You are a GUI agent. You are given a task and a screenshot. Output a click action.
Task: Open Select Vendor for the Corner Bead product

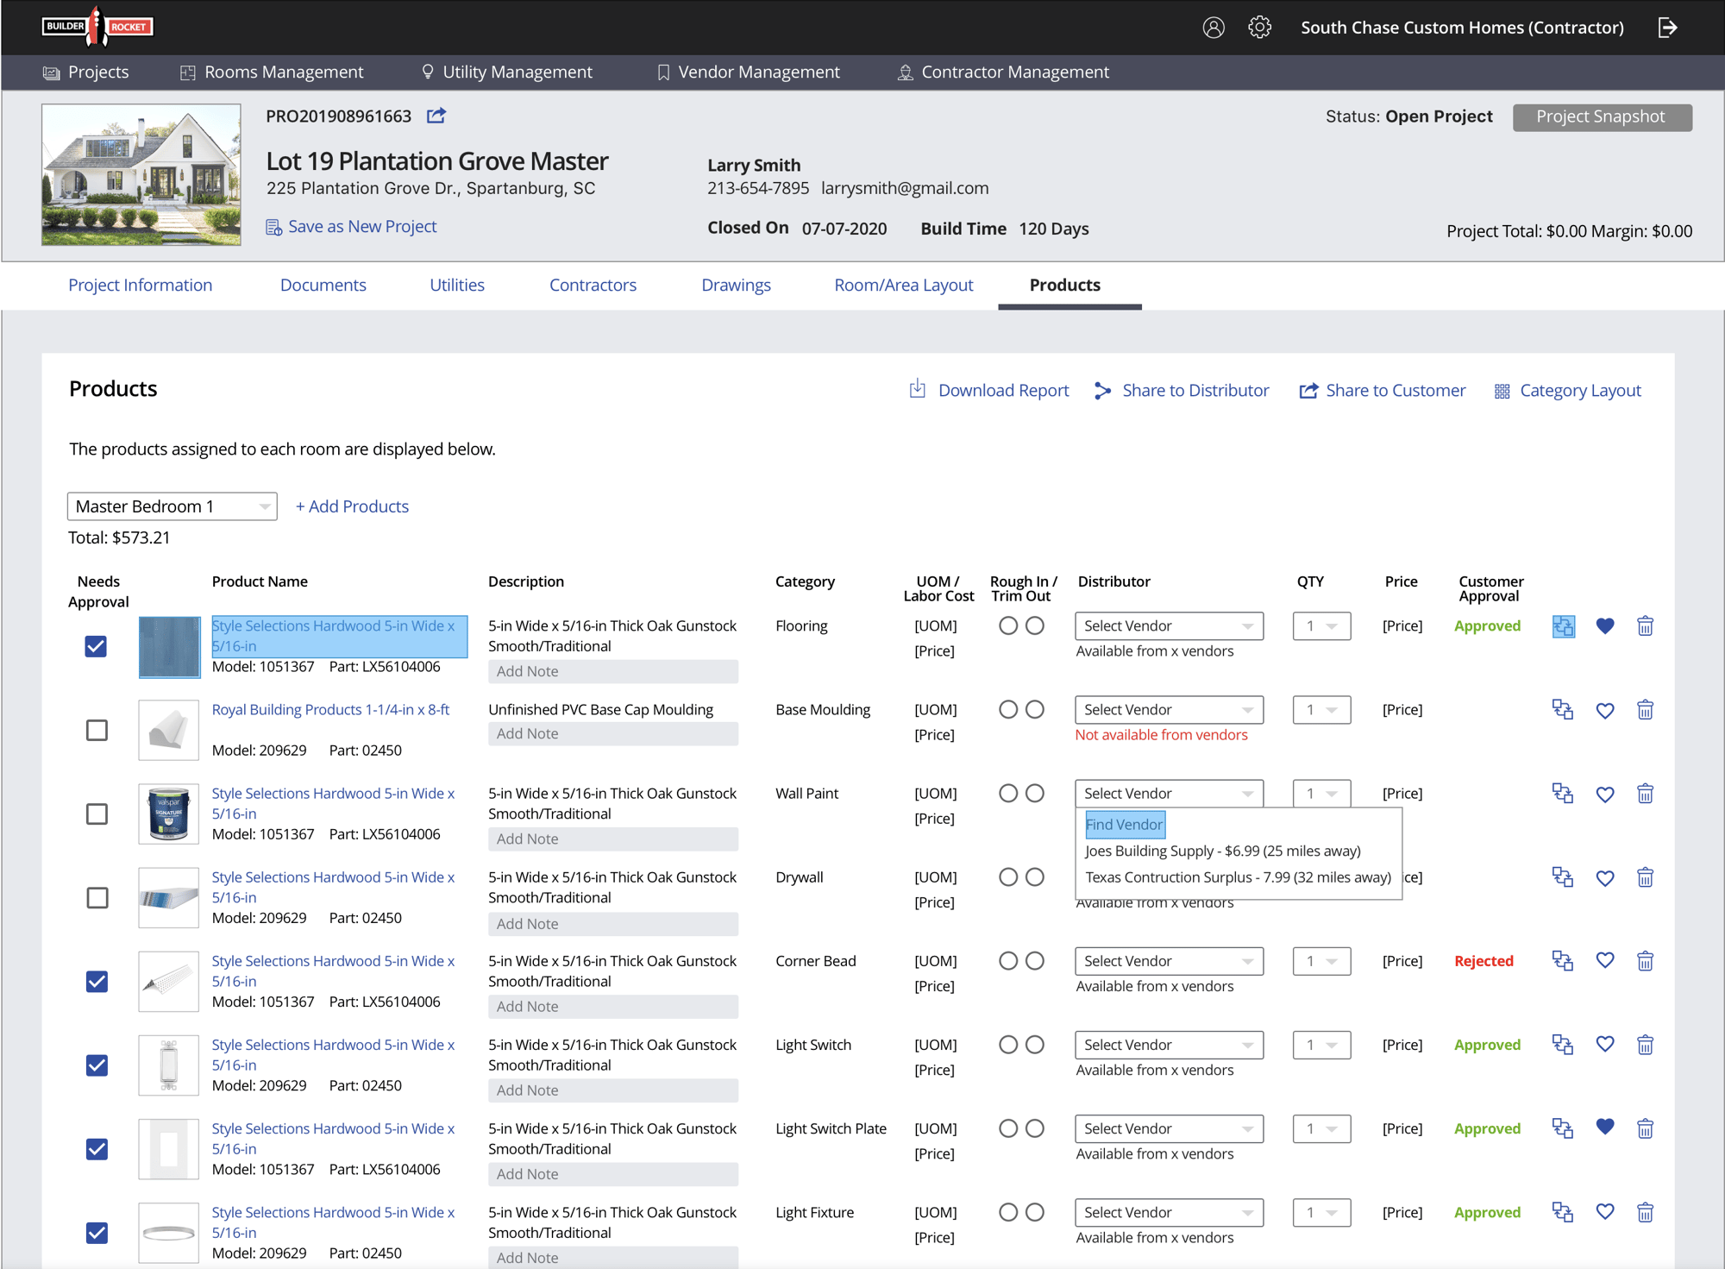click(x=1169, y=960)
